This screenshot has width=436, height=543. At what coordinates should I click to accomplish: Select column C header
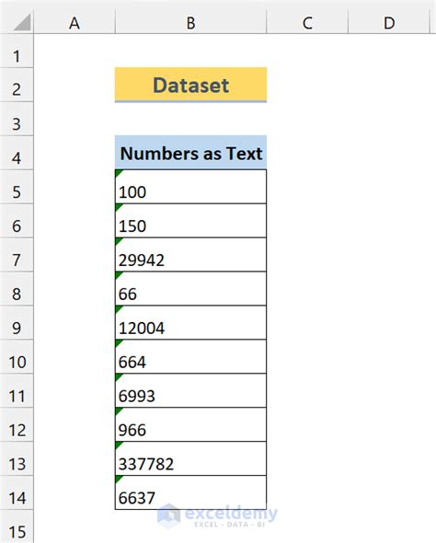307,23
